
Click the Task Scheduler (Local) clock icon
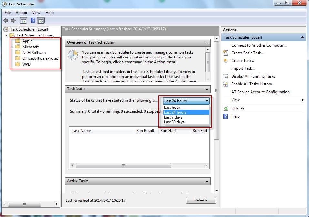[x=6, y=29]
